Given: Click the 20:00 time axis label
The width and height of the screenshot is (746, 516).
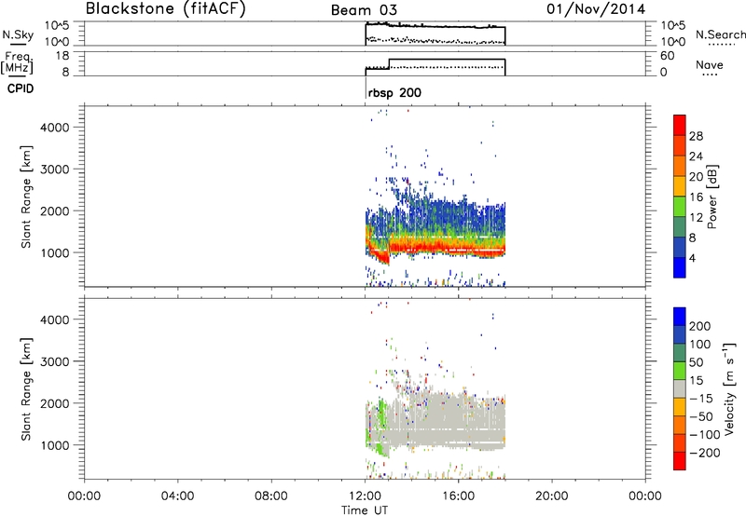Looking at the screenshot, I should point(551,496).
